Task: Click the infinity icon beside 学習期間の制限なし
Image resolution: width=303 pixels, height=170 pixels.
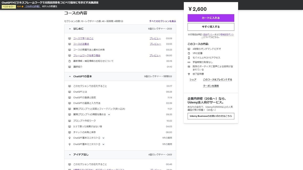Action: [189, 62]
